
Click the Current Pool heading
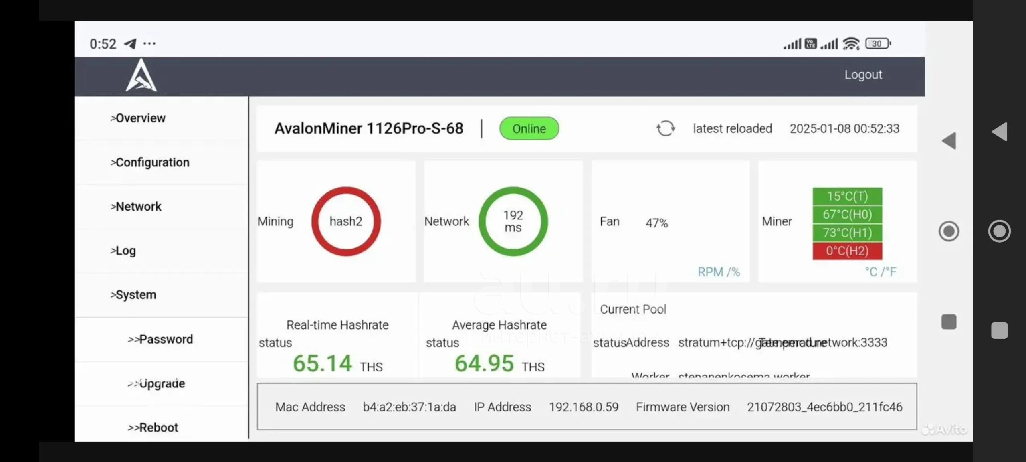pyautogui.click(x=633, y=309)
